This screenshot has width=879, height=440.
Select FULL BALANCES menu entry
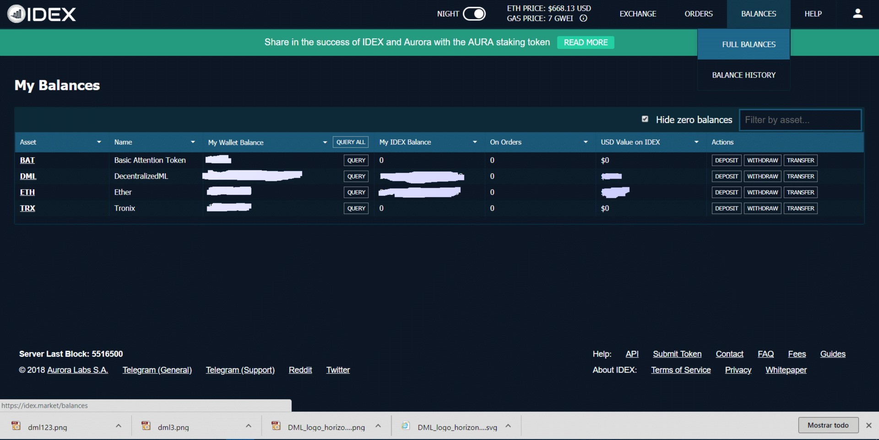point(744,44)
